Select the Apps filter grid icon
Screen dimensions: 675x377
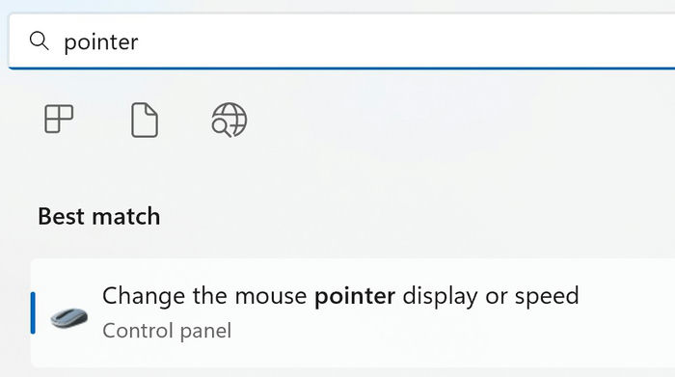[59, 119]
